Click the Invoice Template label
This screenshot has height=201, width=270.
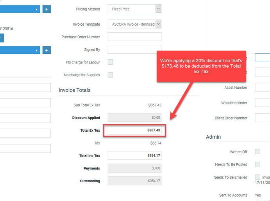(x=86, y=25)
